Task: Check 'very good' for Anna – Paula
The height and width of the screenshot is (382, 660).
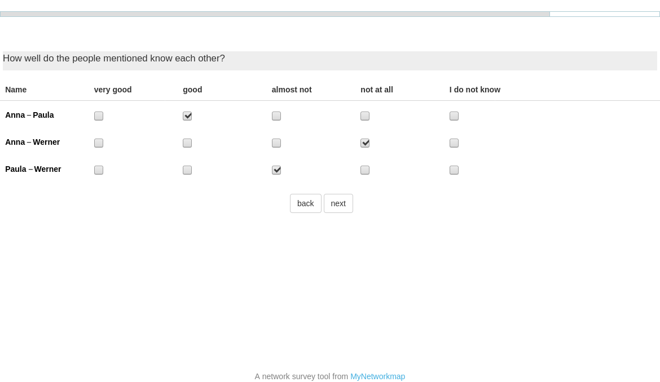Action: click(x=99, y=116)
